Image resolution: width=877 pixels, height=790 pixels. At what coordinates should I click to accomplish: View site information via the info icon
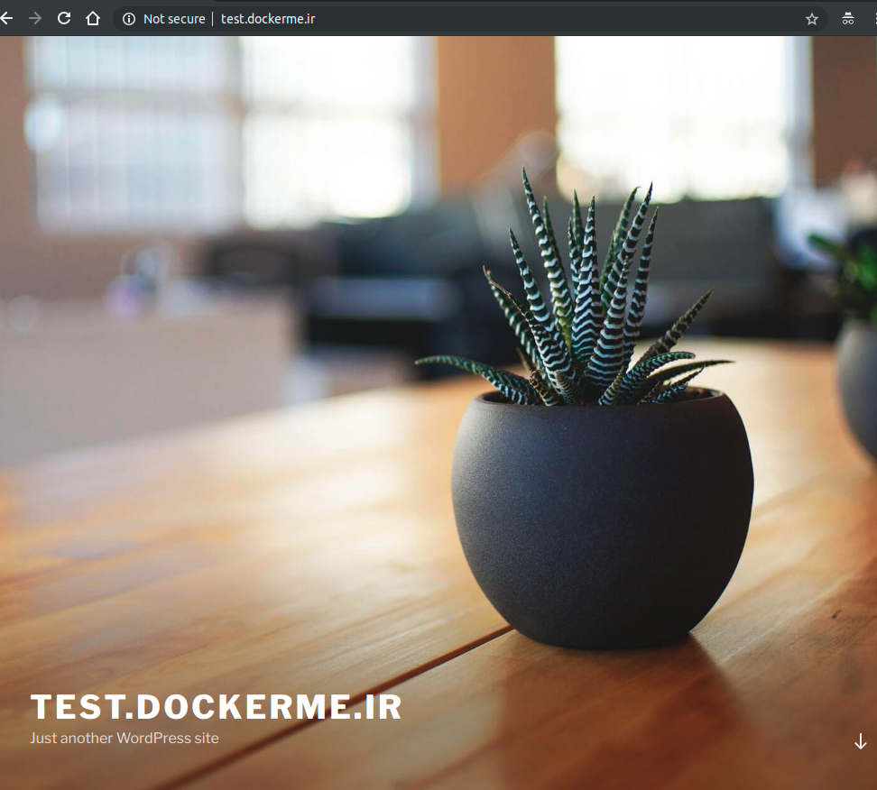click(129, 19)
